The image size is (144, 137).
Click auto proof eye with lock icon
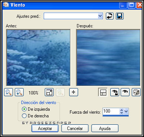tap(115, 92)
